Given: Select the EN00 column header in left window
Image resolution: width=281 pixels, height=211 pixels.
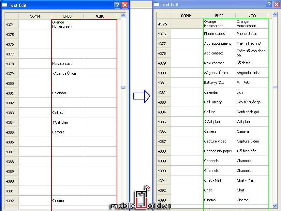Looking at the screenshot, I should click(67, 16).
